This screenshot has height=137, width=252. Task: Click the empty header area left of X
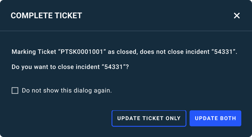[157, 16]
